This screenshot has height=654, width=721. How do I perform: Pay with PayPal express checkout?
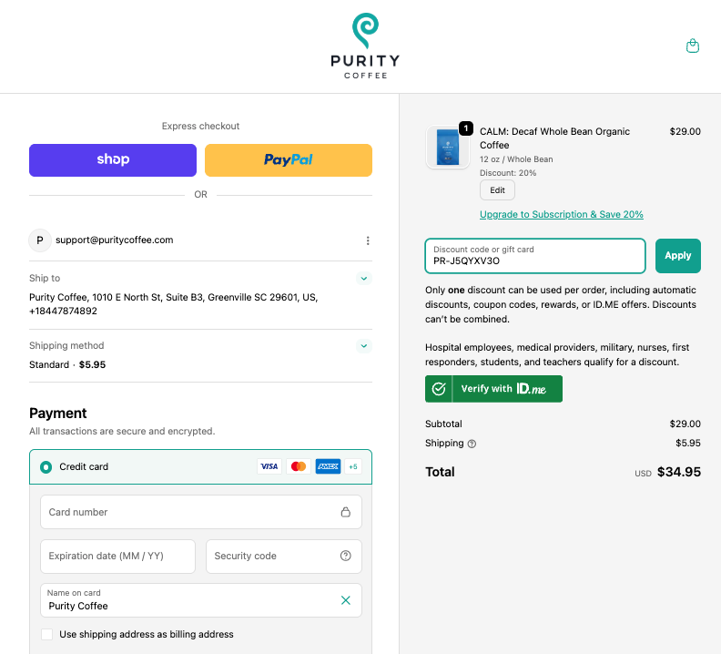[x=289, y=159]
